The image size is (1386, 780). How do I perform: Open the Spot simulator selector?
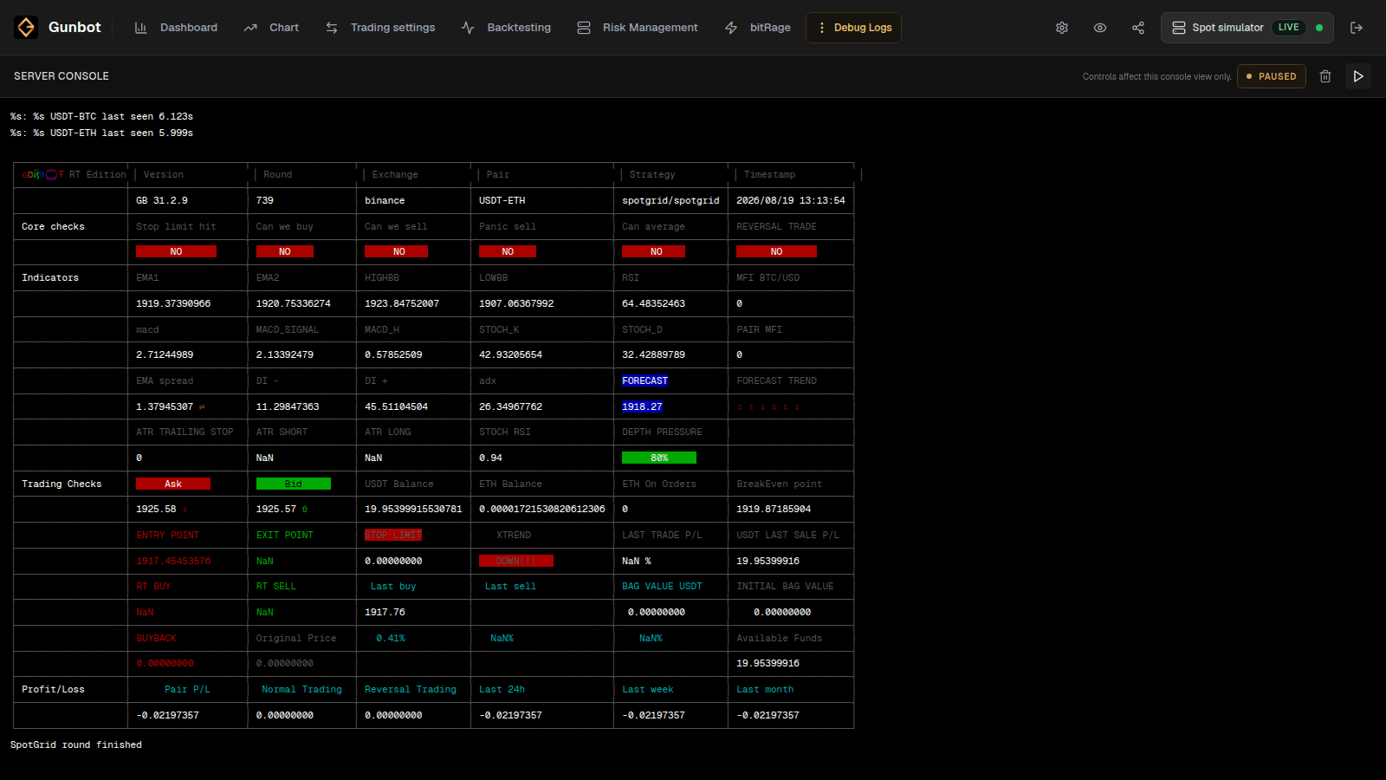pos(1247,28)
